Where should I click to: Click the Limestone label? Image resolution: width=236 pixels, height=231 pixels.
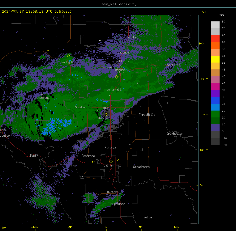pos(42,98)
